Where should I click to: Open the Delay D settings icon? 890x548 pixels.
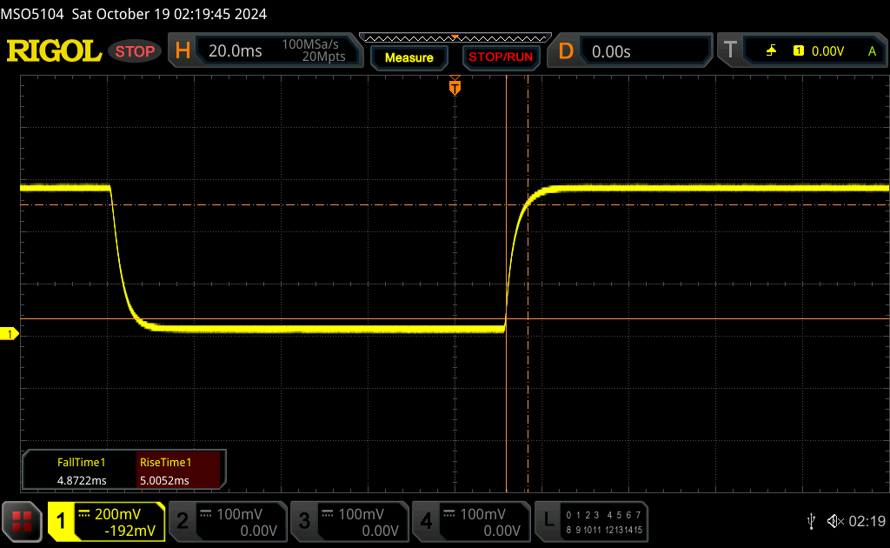tap(566, 51)
